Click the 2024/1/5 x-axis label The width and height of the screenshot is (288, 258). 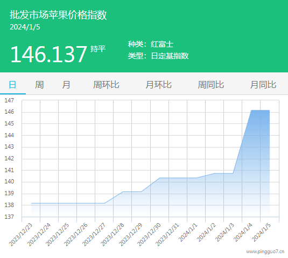click(261, 232)
